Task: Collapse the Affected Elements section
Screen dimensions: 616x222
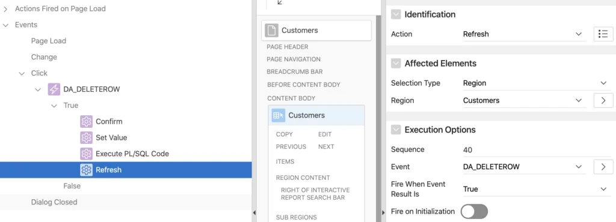Action: pyautogui.click(x=396, y=64)
